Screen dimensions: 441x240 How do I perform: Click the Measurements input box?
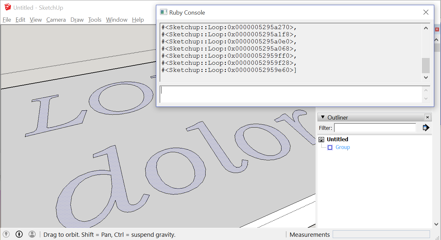pos(381,234)
